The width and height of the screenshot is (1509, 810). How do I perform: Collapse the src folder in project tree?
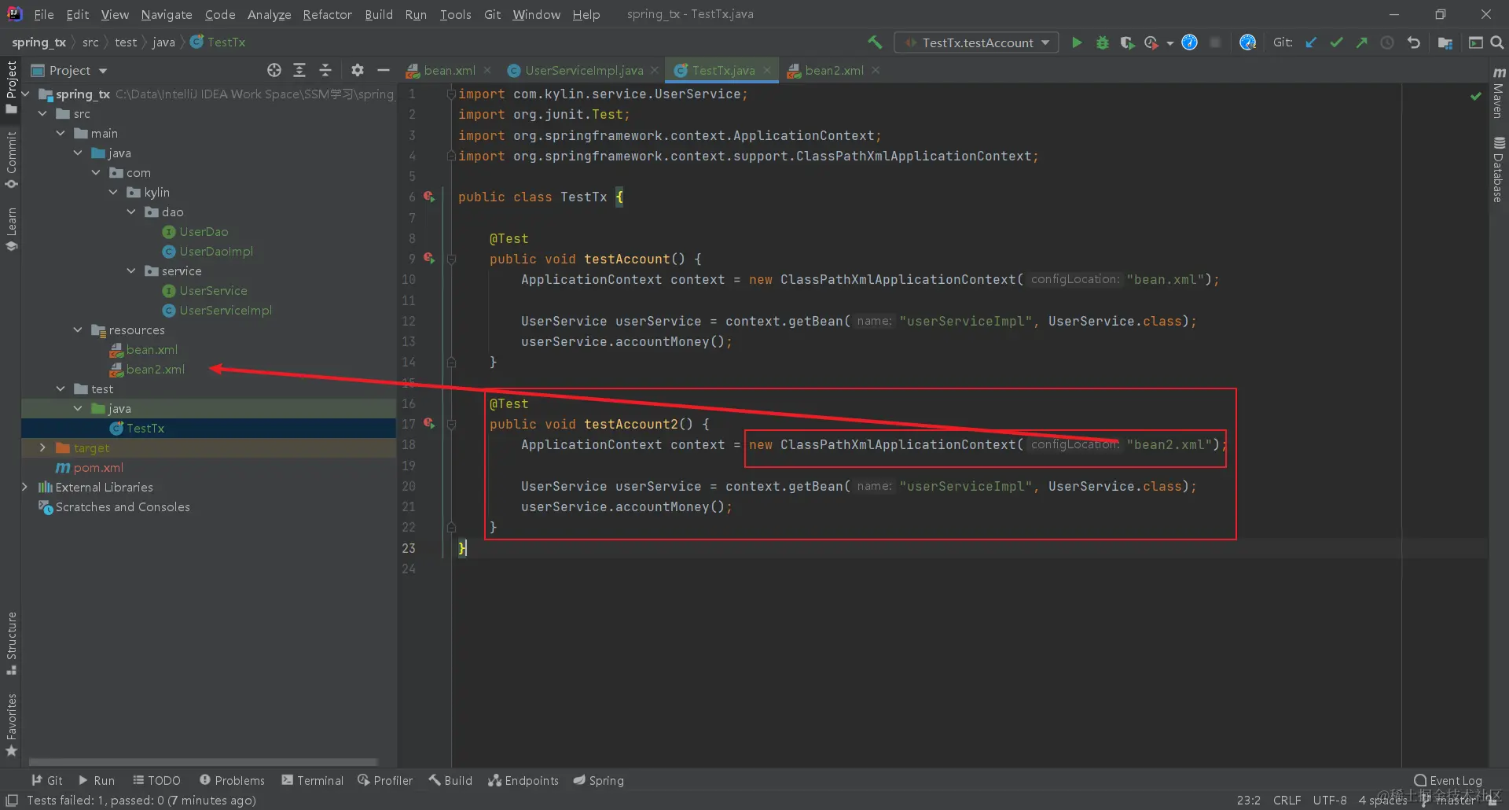pyautogui.click(x=42, y=114)
